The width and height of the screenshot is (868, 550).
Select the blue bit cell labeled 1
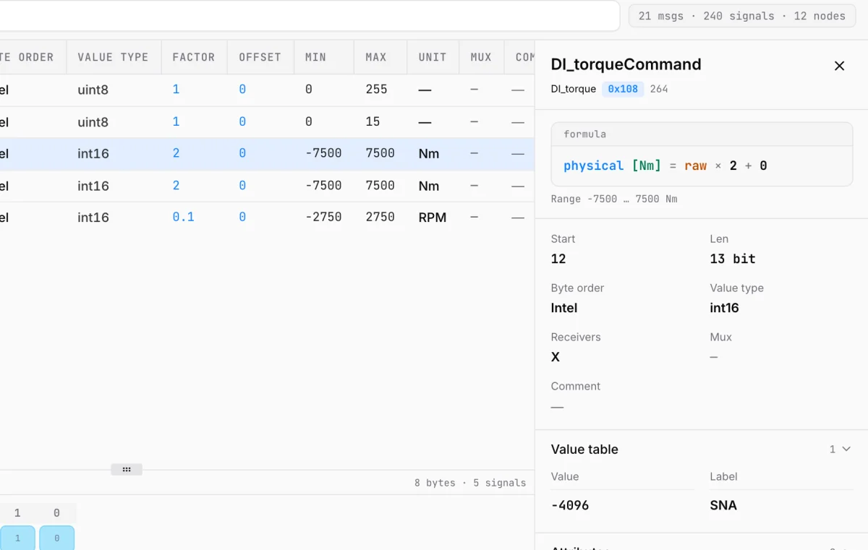click(17, 538)
